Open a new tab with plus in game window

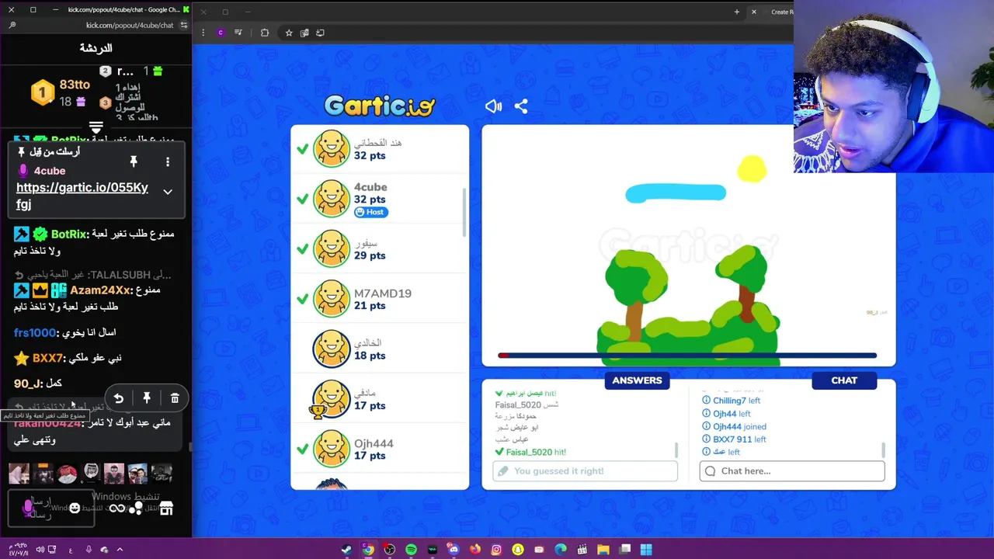[736, 12]
